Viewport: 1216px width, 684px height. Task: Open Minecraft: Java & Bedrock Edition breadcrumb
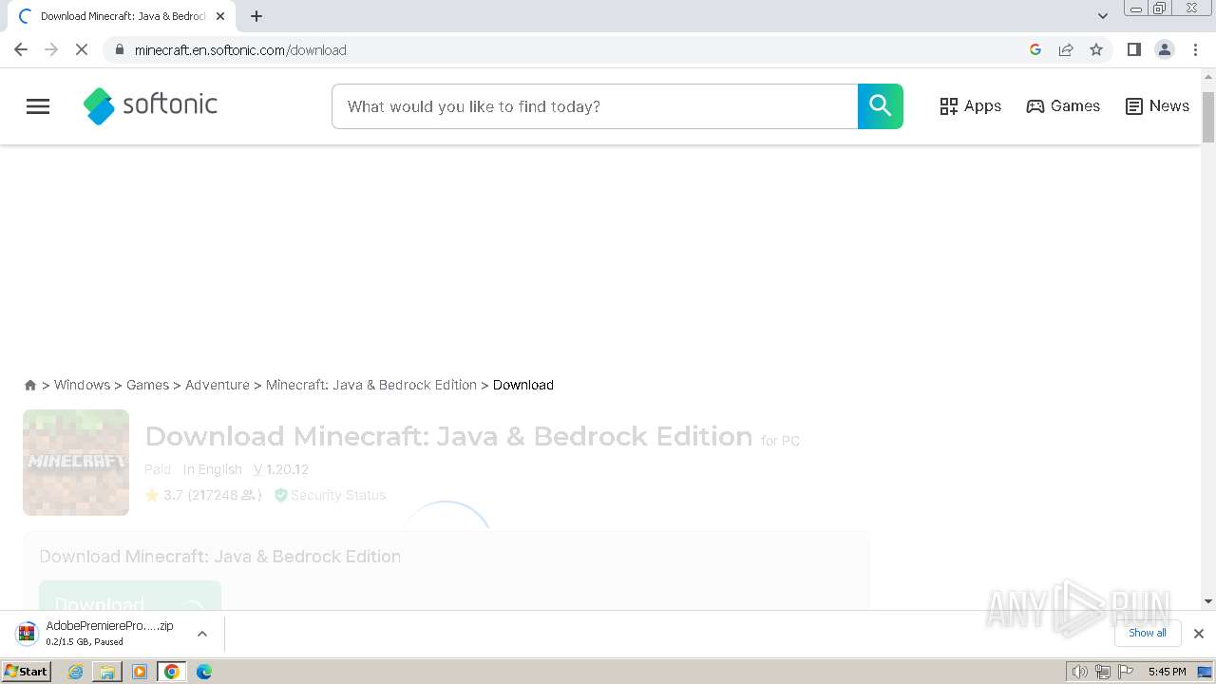tap(371, 385)
